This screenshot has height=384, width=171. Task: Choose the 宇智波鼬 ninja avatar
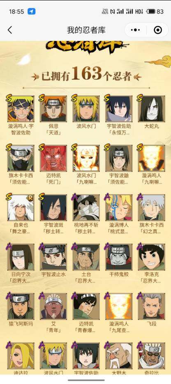pos(118,158)
